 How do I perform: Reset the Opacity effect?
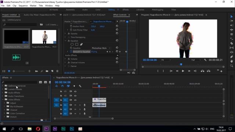117,33
